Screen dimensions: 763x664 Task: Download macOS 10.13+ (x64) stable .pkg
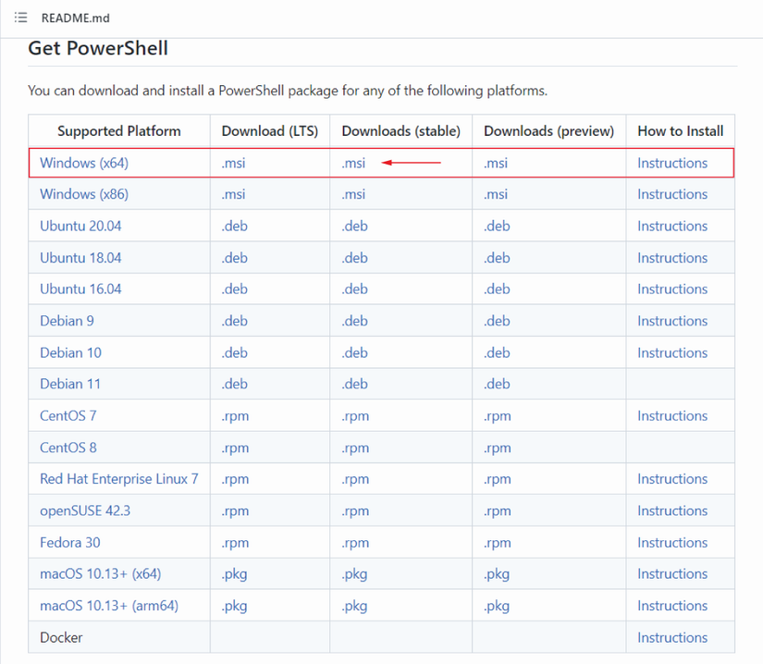(354, 574)
